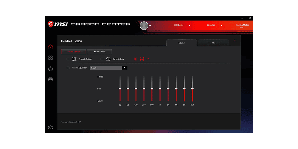Screen dimensions: 298x149
Task: Click the 60 Hz equalizer slider
Action: (x=128, y=89)
